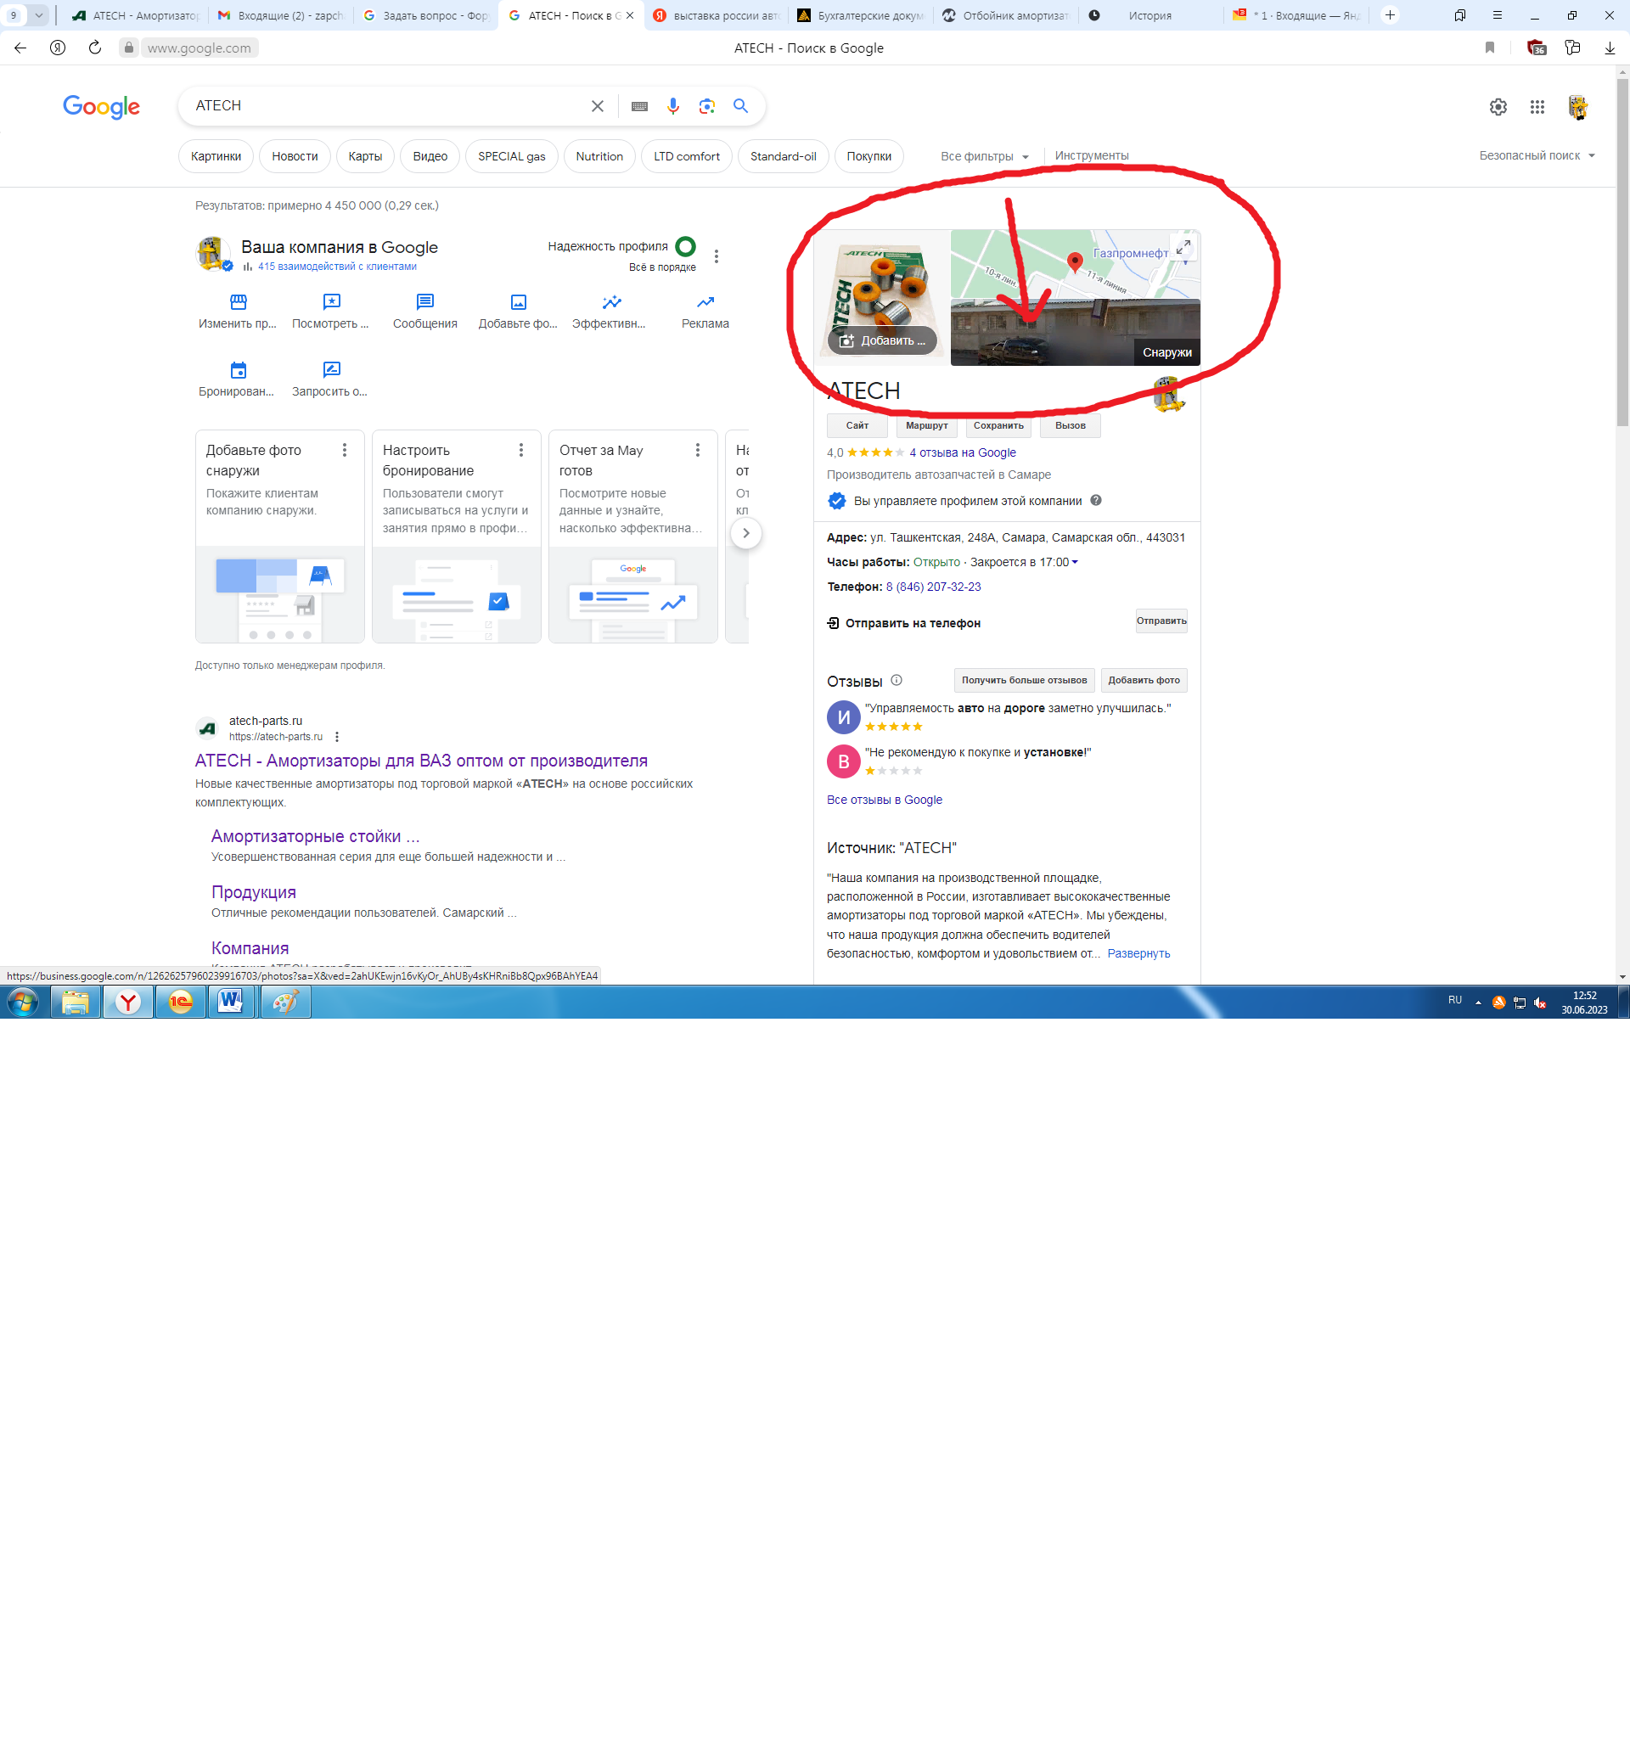The height and width of the screenshot is (1747, 1630).
Task: Bookmark the page with the bookmark icon
Action: point(1489,48)
